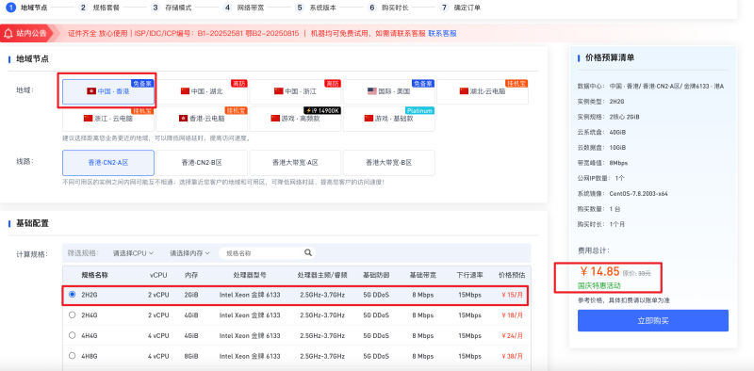
Task: Click the vCPU column header
Action: tap(158, 275)
